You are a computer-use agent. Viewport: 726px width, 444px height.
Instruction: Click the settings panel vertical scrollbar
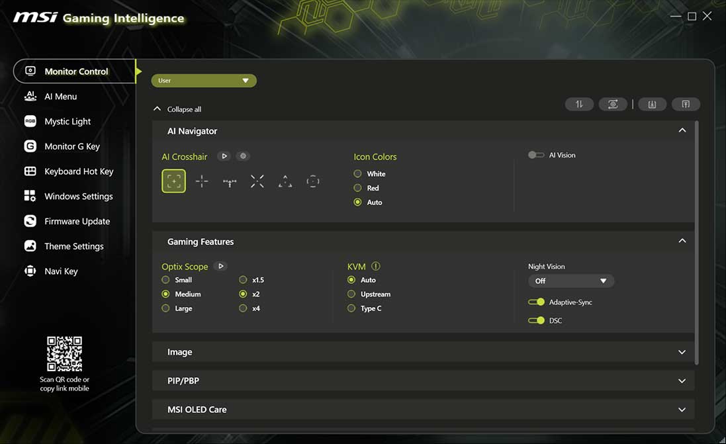click(697, 243)
